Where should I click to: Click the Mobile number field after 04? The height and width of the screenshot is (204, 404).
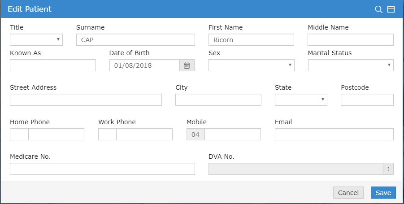coord(233,134)
